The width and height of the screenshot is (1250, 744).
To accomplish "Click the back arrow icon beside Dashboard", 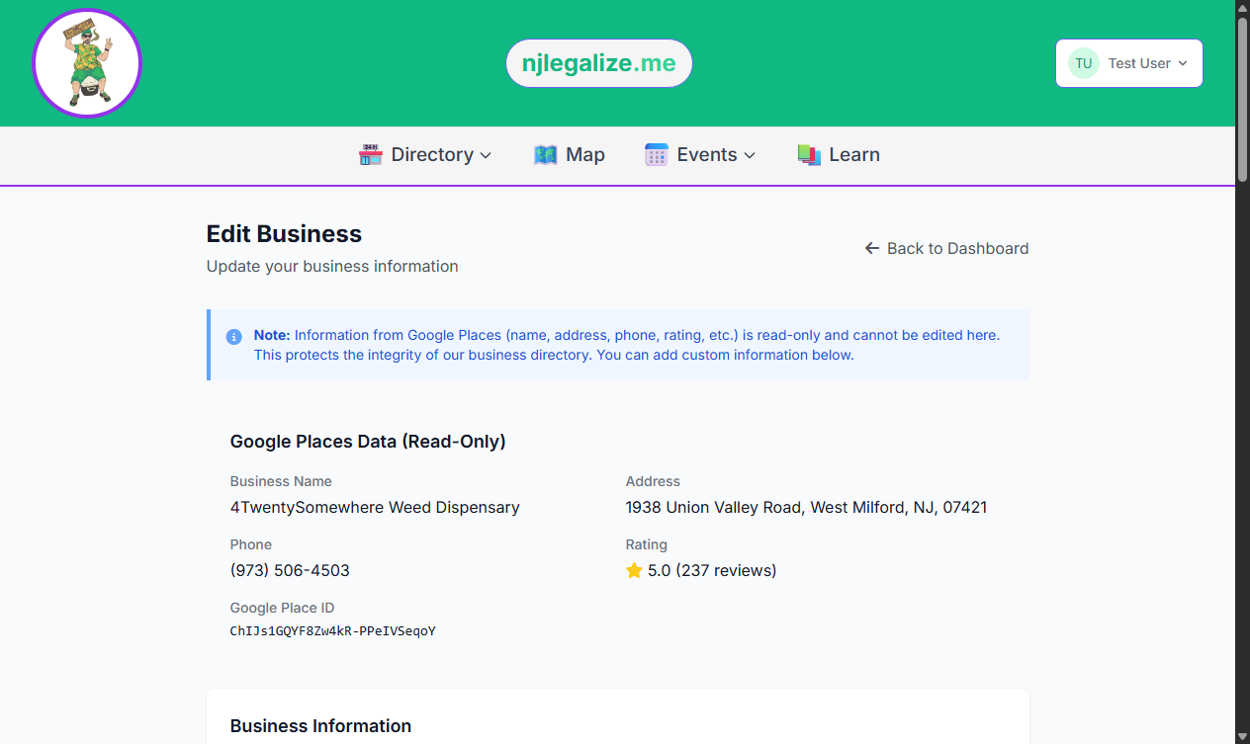I will (x=872, y=248).
